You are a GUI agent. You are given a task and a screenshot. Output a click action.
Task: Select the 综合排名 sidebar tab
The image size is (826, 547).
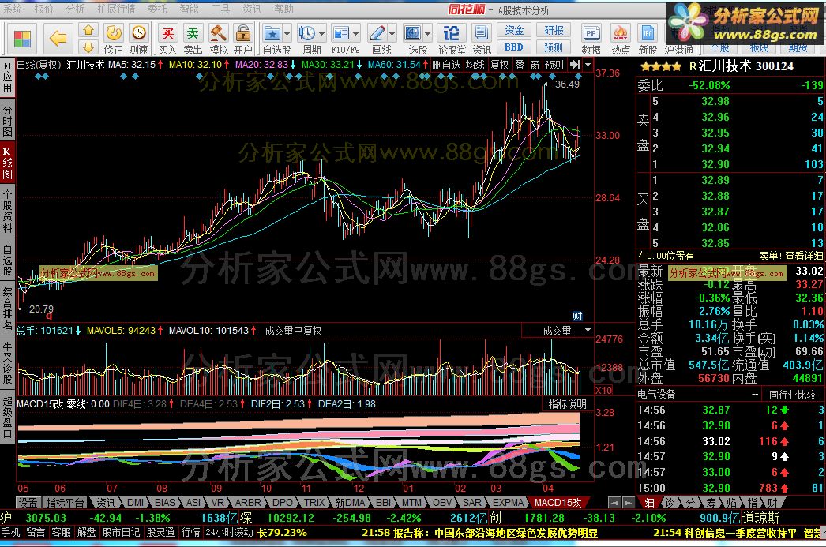point(7,309)
